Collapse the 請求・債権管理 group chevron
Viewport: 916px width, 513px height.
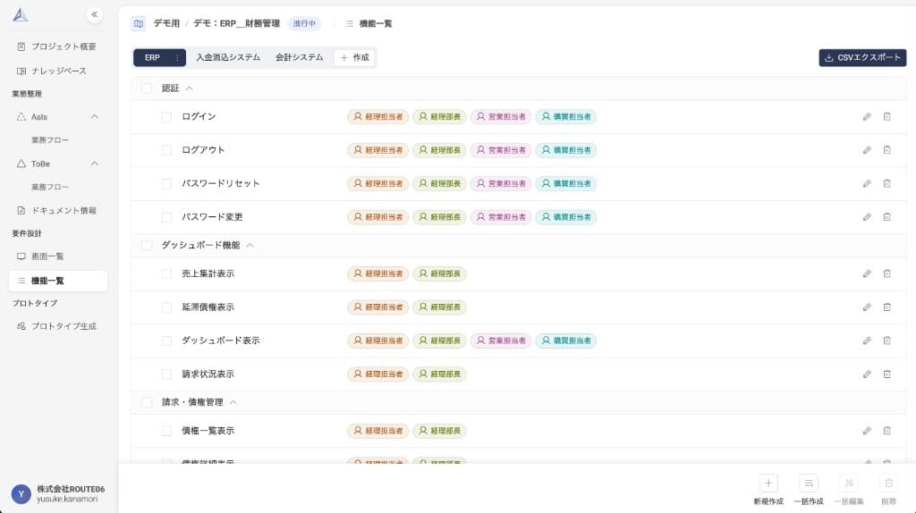click(233, 402)
